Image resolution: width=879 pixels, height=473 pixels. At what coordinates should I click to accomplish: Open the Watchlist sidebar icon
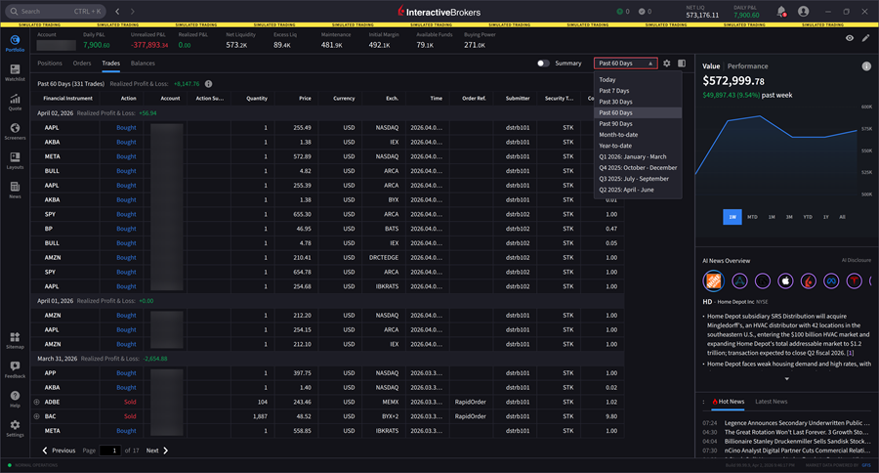click(15, 73)
